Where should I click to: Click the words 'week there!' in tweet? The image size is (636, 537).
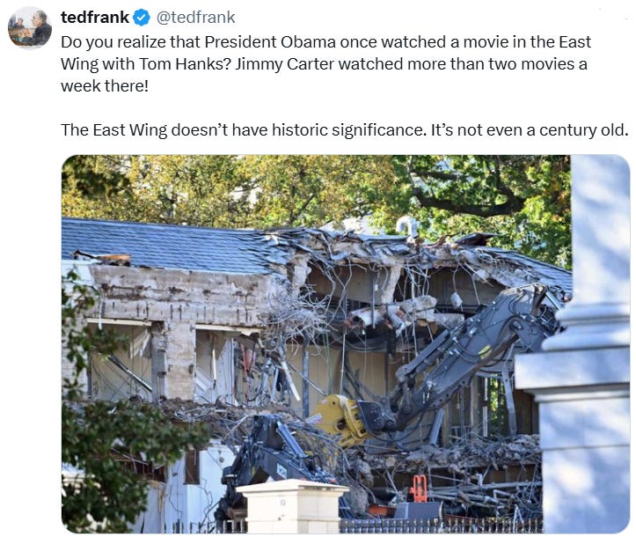(x=105, y=86)
